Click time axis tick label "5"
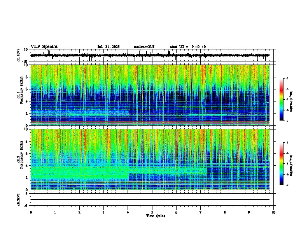The width and height of the screenshot is (308, 238). pyautogui.click(x=152, y=212)
